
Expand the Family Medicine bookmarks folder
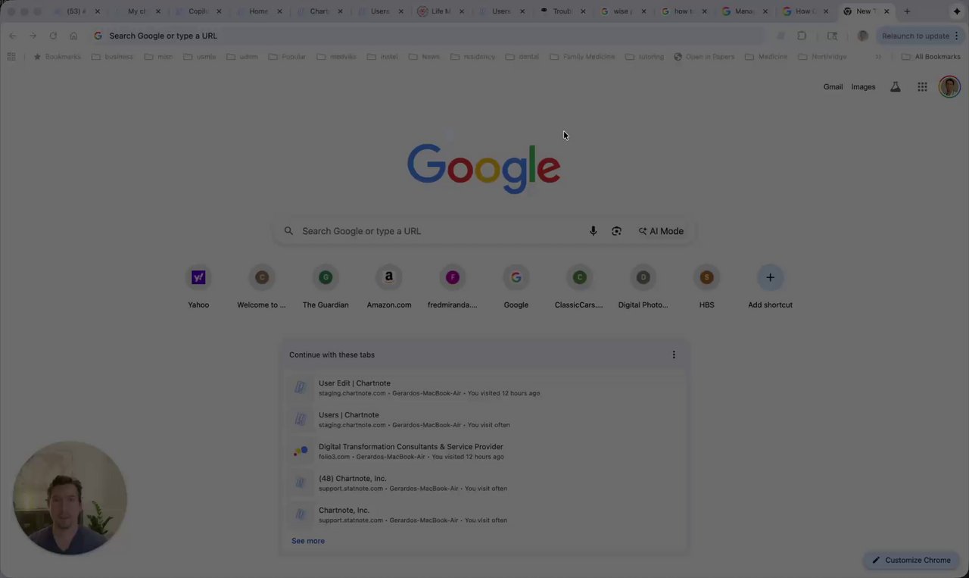(582, 57)
